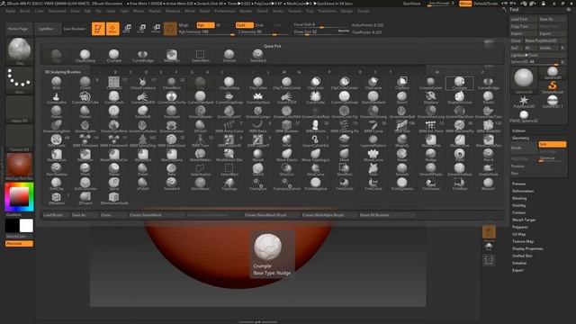Choose the Displace brush
The image size is (576, 324).
[430, 98]
